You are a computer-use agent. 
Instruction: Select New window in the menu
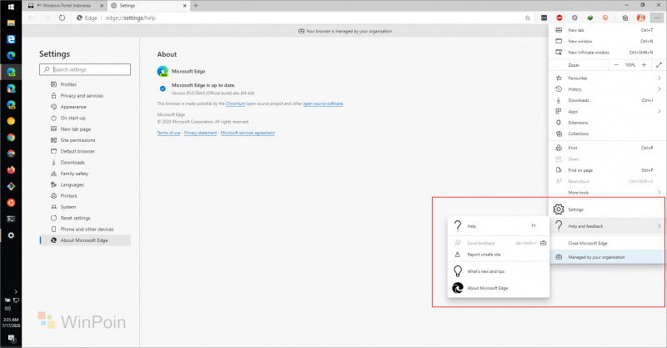pyautogui.click(x=608, y=42)
